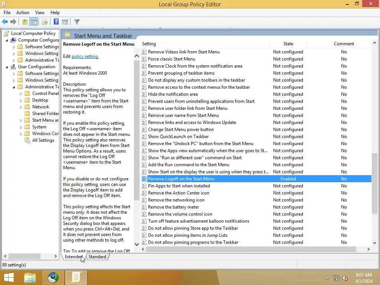Open the browser icon on the taskbar
Viewport: 380px width, 285px height.
click(53, 278)
